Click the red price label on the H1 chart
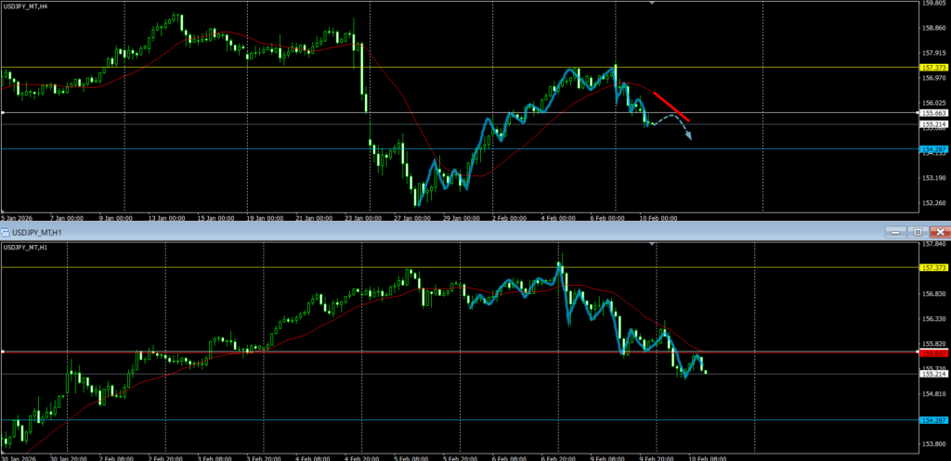The width and height of the screenshot is (951, 461). pyautogui.click(x=932, y=352)
